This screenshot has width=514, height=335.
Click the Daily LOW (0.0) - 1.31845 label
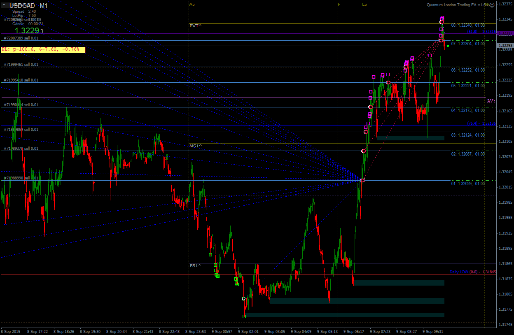pyautogui.click(x=472, y=272)
